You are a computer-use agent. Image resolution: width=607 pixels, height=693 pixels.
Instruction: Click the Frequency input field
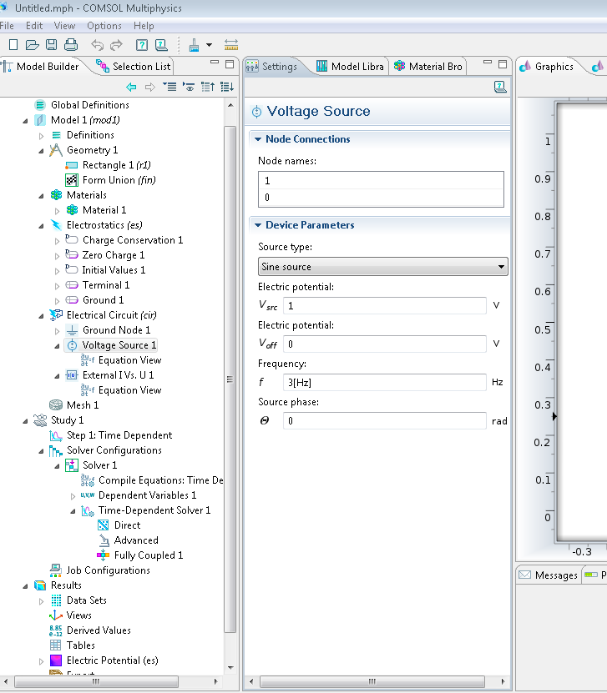point(384,382)
